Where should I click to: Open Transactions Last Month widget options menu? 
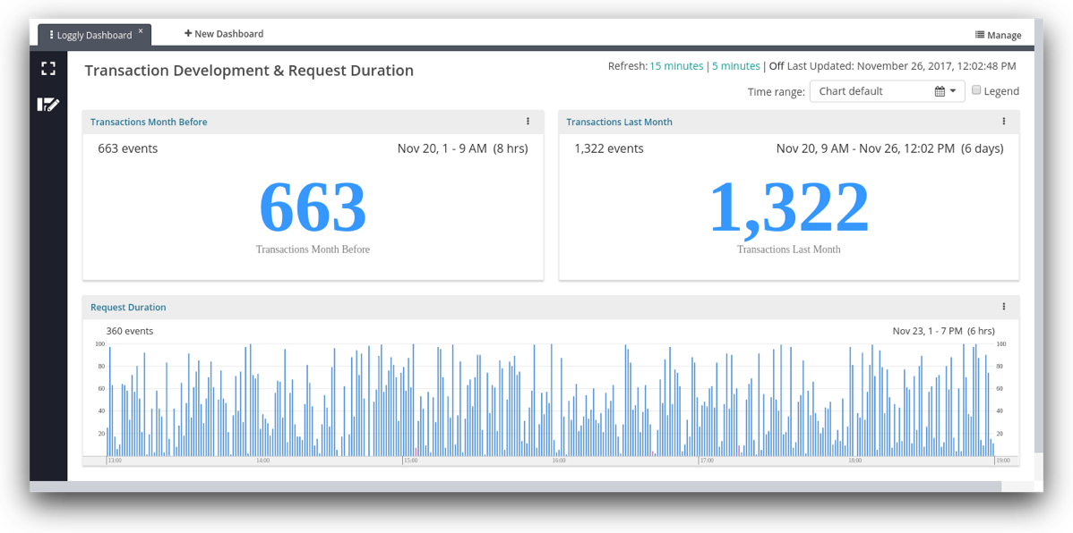point(1003,122)
